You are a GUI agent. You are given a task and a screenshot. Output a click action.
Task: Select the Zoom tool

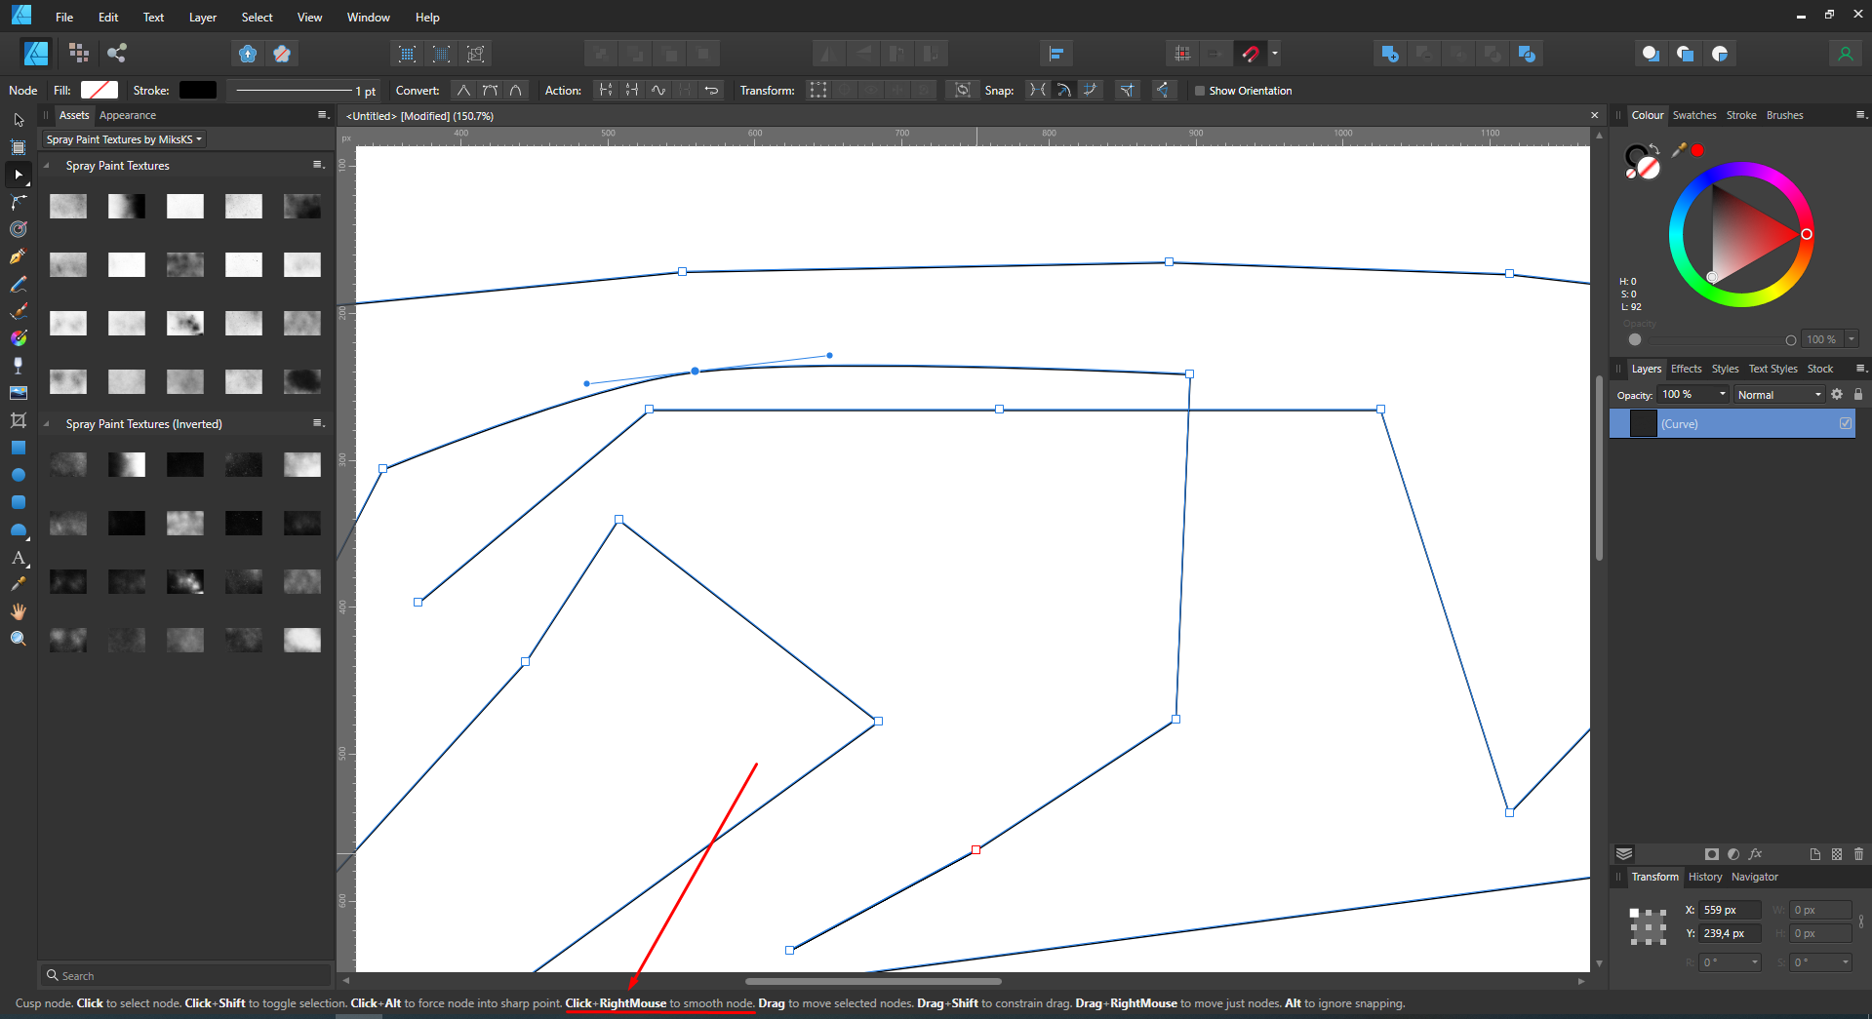pos(18,638)
